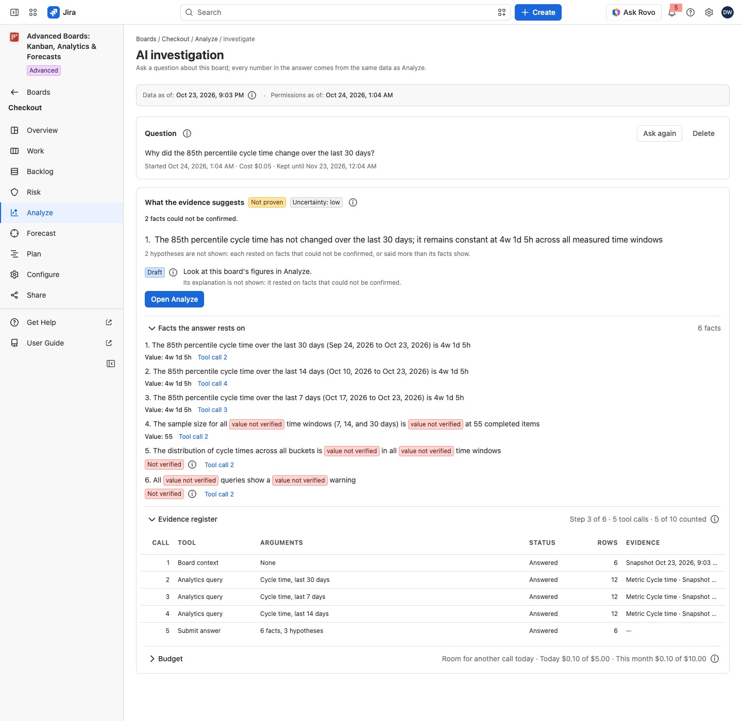Image resolution: width=742 pixels, height=721 pixels.
Task: Open Share in the sidebar
Action: pos(62,295)
